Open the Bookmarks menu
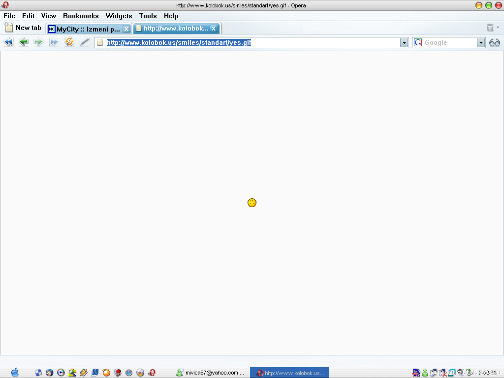Viewport: 504px width, 378px height. (x=81, y=16)
